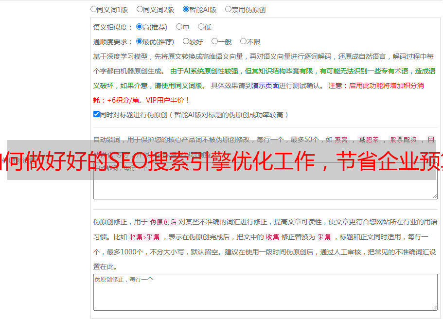This screenshot has width=443, height=320.
Task: Open the 演示页面 link
Action: tap(266, 86)
